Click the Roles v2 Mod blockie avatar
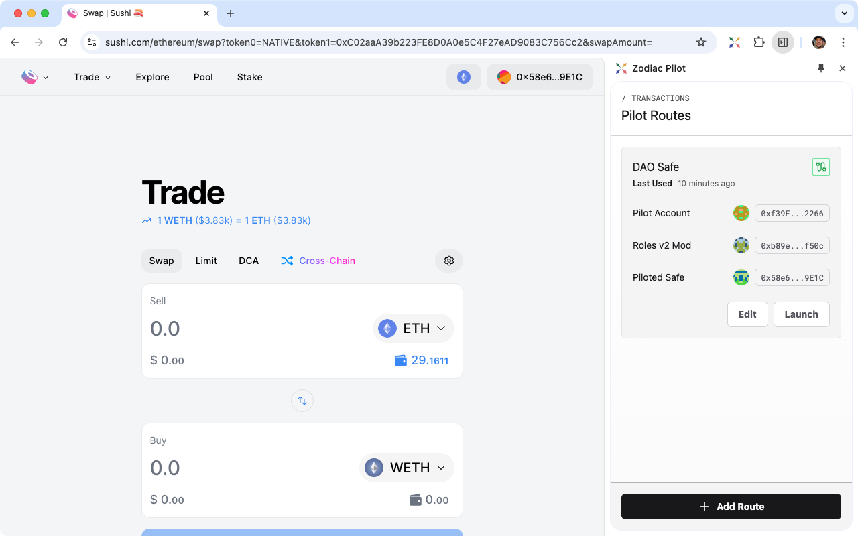 pyautogui.click(x=741, y=245)
